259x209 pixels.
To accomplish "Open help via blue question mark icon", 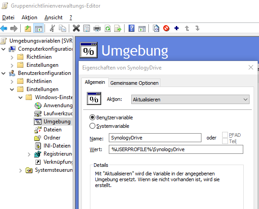I will [x=131, y=28].
